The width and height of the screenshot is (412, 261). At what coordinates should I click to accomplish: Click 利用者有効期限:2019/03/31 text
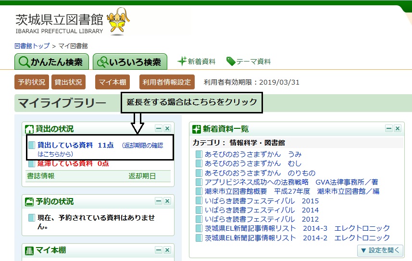pos(251,82)
